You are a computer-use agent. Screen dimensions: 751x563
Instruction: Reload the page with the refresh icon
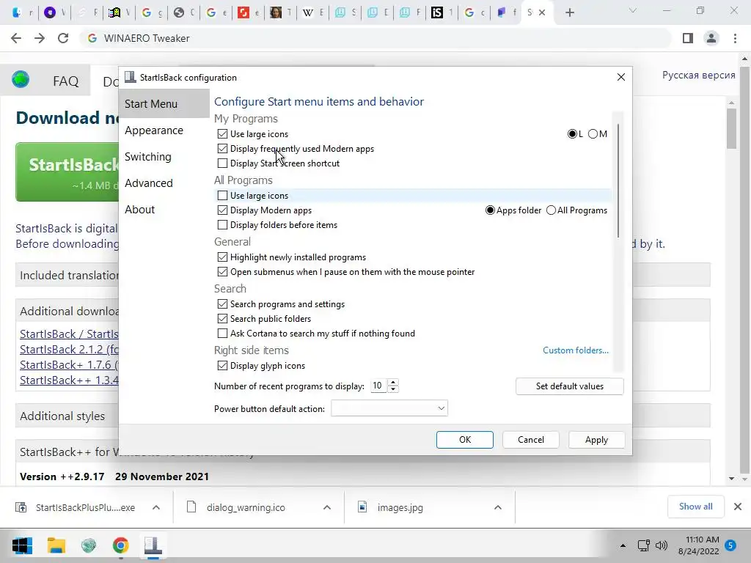point(63,38)
